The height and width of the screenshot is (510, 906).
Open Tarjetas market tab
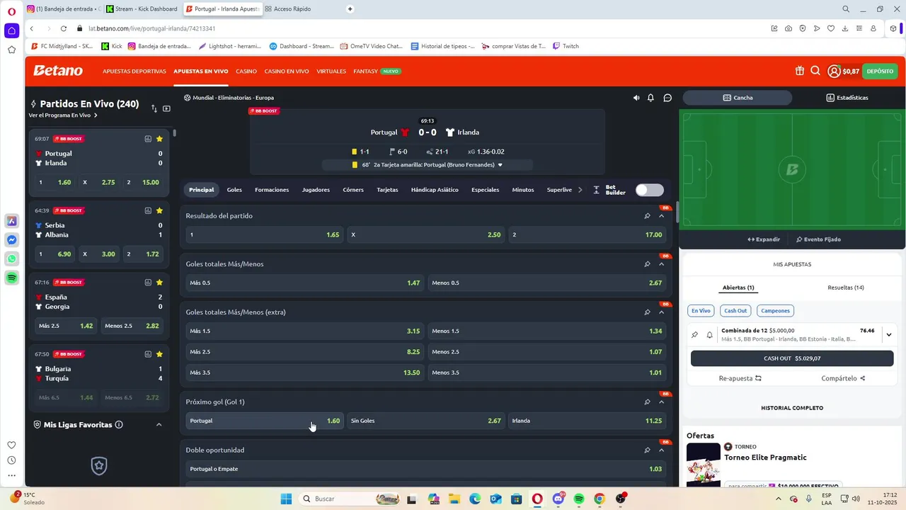tap(387, 190)
